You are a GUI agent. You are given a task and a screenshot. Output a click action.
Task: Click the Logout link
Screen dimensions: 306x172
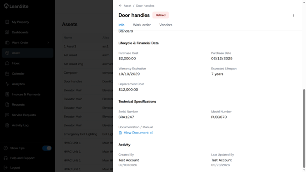point(15,167)
